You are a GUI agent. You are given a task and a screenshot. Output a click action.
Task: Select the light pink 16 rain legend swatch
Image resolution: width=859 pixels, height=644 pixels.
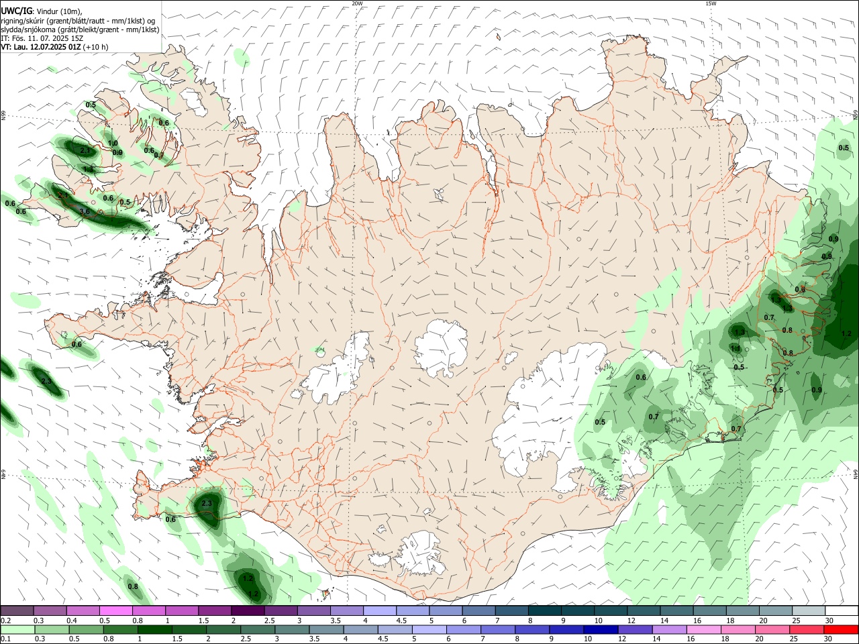[703, 630]
